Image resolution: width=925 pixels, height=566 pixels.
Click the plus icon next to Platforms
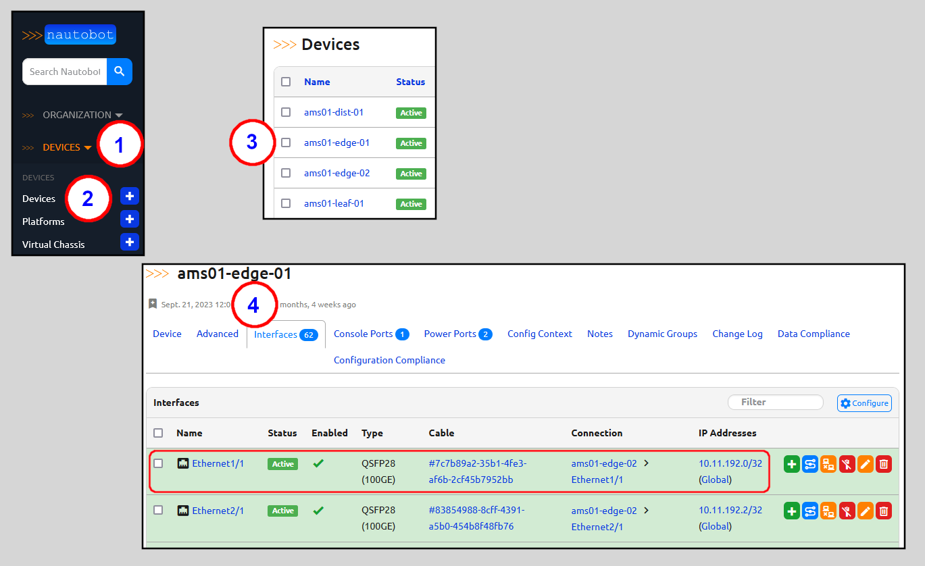click(x=129, y=219)
